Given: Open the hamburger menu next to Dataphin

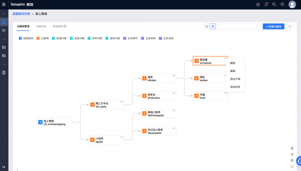Looking at the screenshot, I should (x=4, y=5).
